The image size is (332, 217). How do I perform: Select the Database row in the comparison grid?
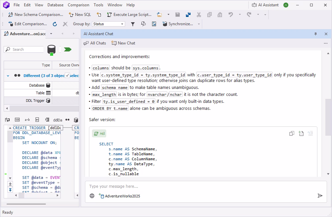(x=41, y=85)
